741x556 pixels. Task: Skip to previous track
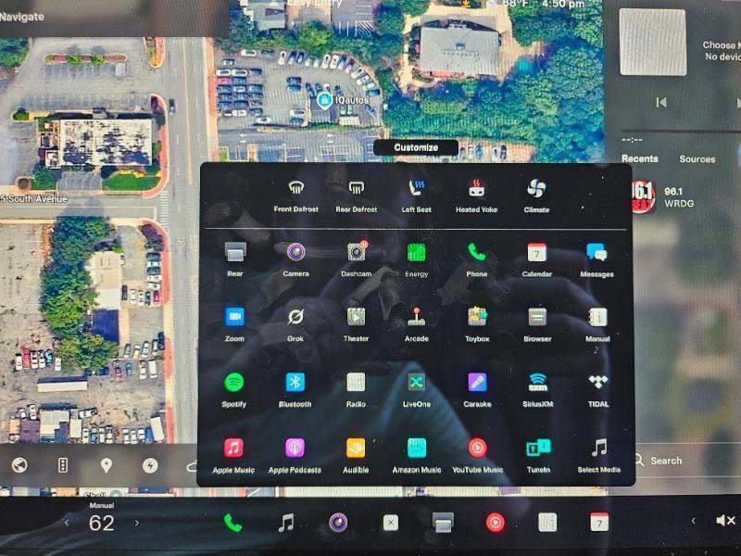pos(661,102)
